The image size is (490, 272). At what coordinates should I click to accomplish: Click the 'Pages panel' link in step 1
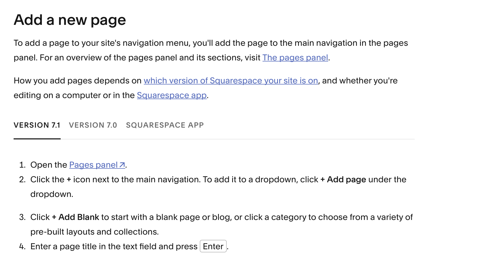pos(94,165)
